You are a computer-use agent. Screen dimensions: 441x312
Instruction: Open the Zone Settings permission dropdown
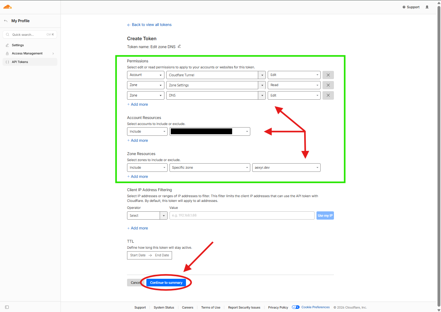click(216, 85)
